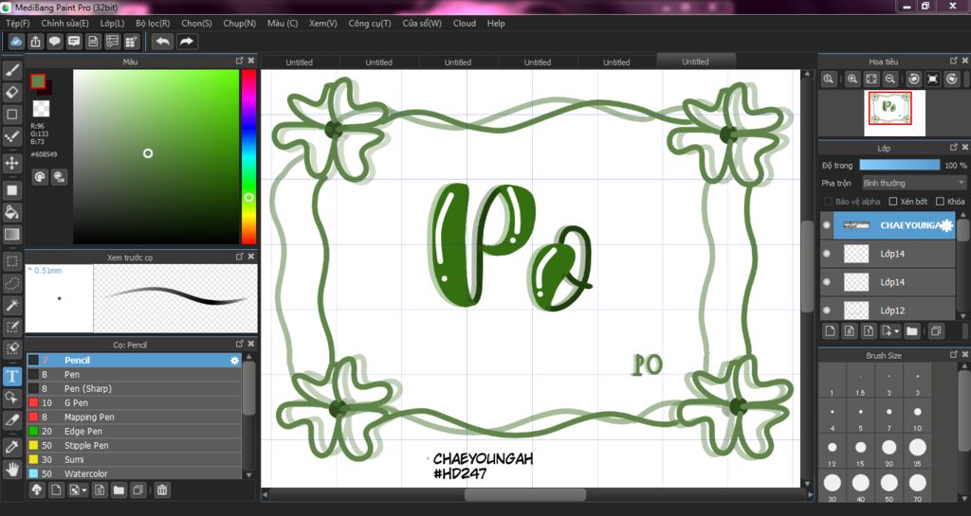This screenshot has height=516, width=971.
Task: Click the Undo arrow in toolbar
Action: [163, 42]
